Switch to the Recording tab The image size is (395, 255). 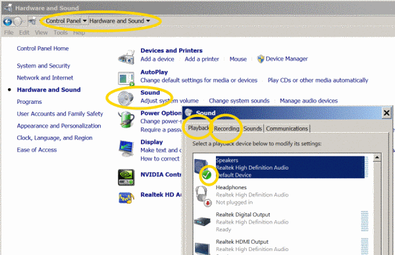(x=226, y=129)
